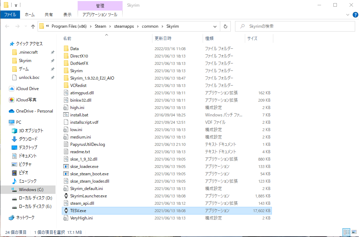Go up one folder level arrow
Screen dimensions: 359x237
click(x=33, y=27)
